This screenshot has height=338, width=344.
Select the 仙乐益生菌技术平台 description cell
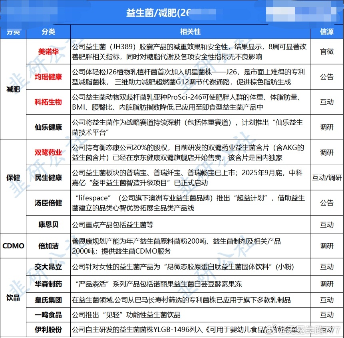point(190,127)
